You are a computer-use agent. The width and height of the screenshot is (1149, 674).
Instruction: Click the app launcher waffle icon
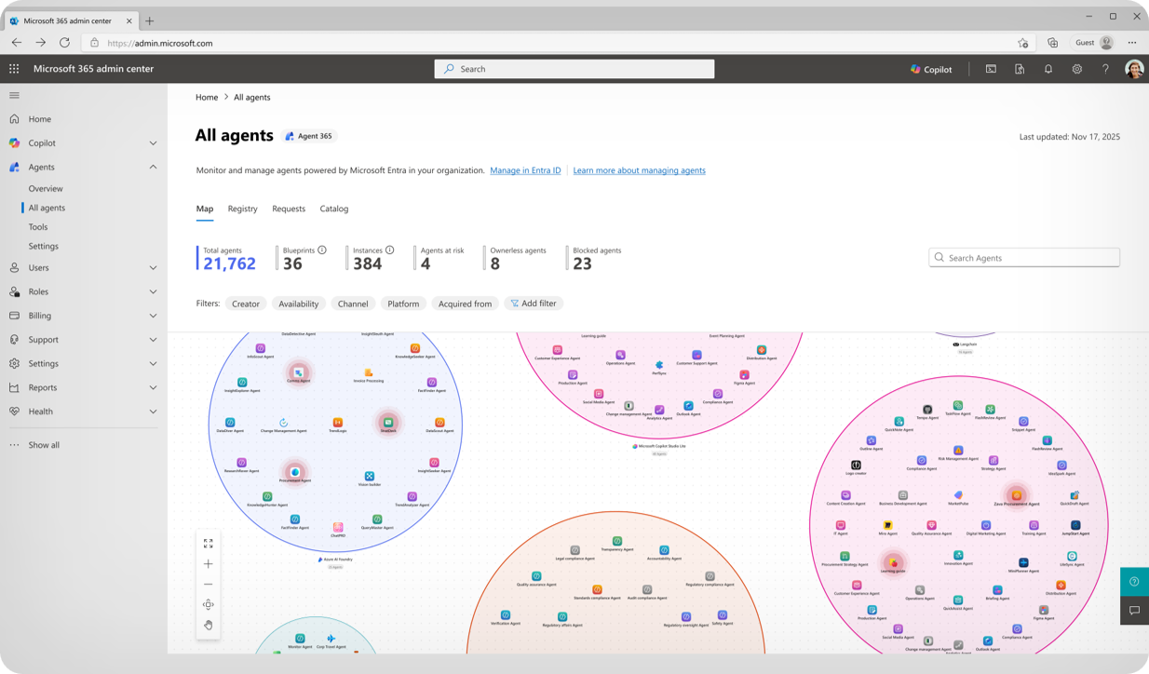(x=14, y=69)
